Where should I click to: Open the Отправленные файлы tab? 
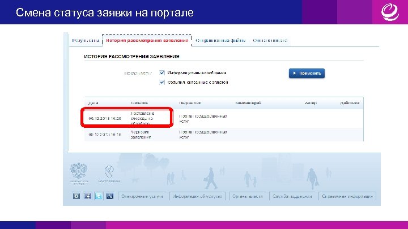tap(220, 41)
